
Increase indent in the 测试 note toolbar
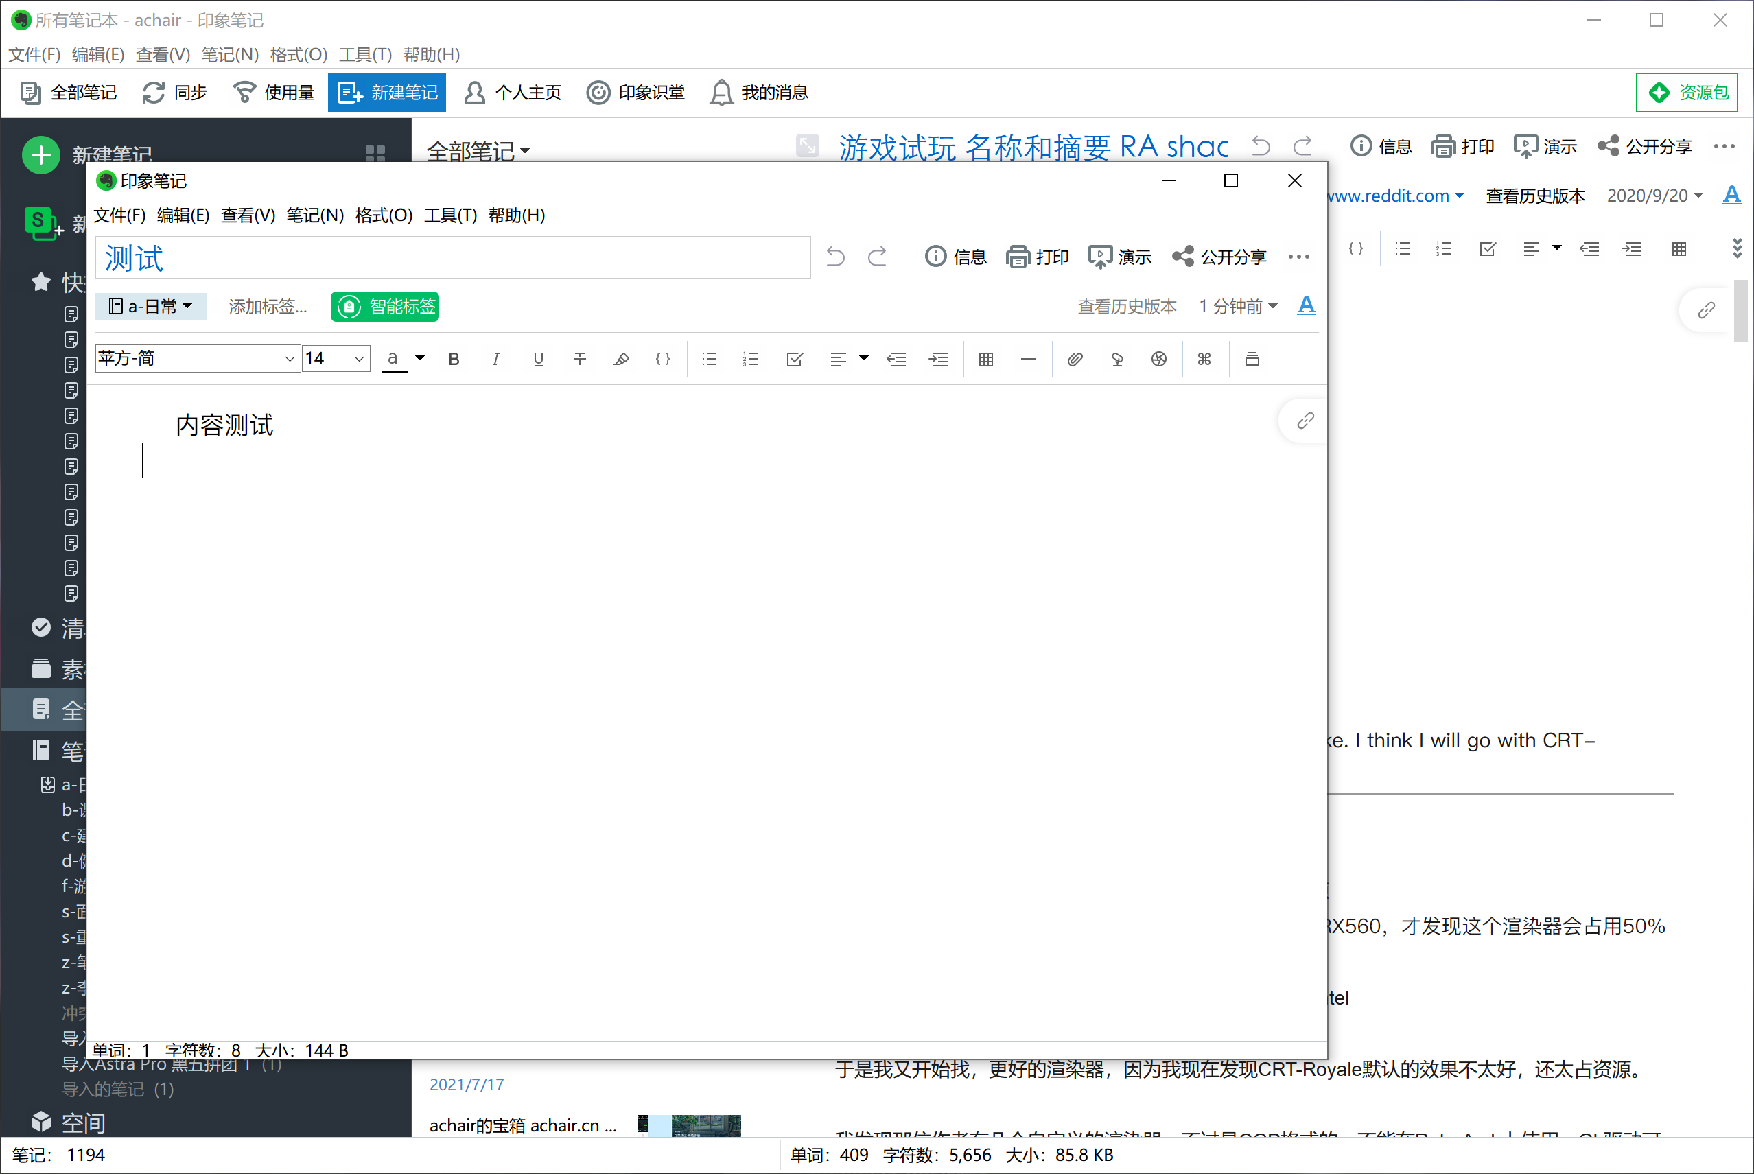pos(938,360)
